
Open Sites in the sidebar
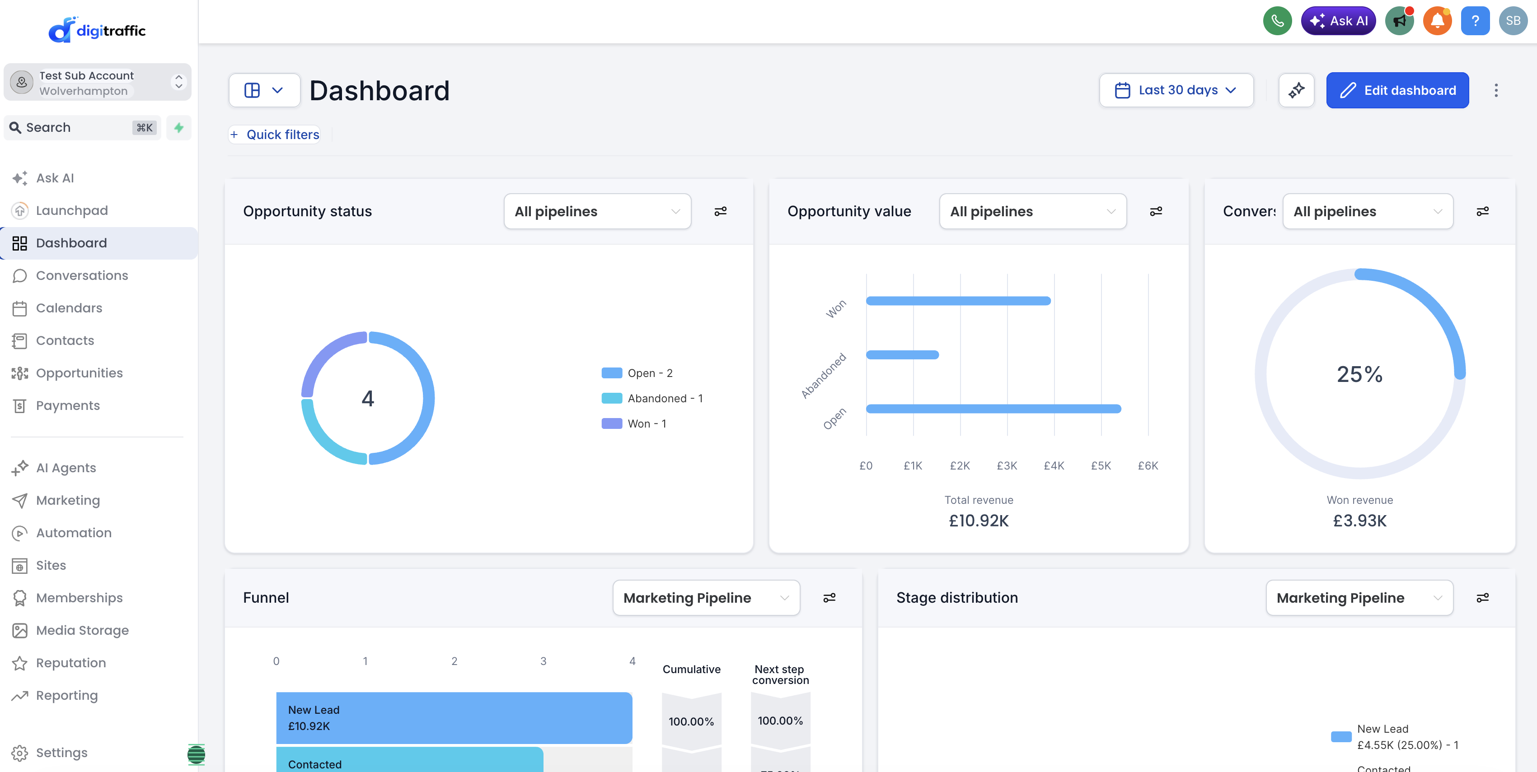pyautogui.click(x=99, y=565)
